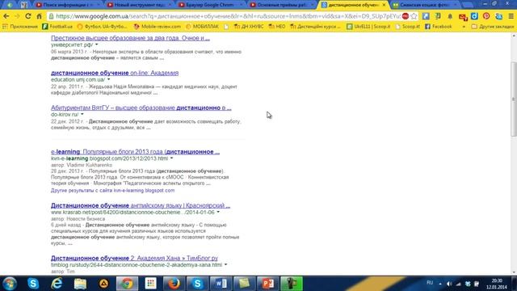Open the МОБИЛЛАК bookmark
The width and height of the screenshot is (517, 291).
[202, 27]
